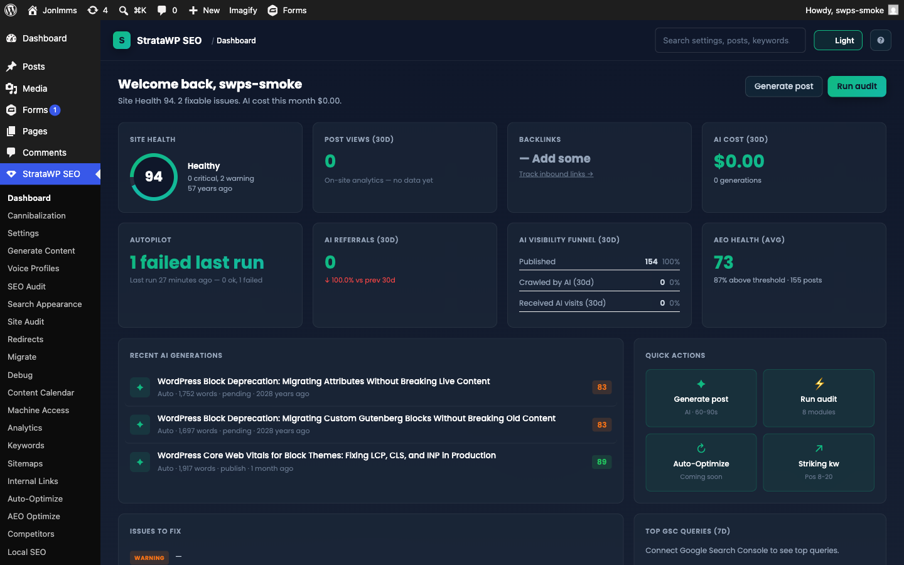Click the Forms icon in the sidebar
904x565 pixels.
[11, 110]
